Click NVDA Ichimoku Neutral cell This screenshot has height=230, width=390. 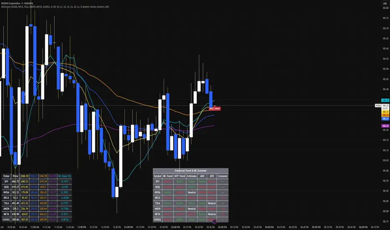pos(192,192)
